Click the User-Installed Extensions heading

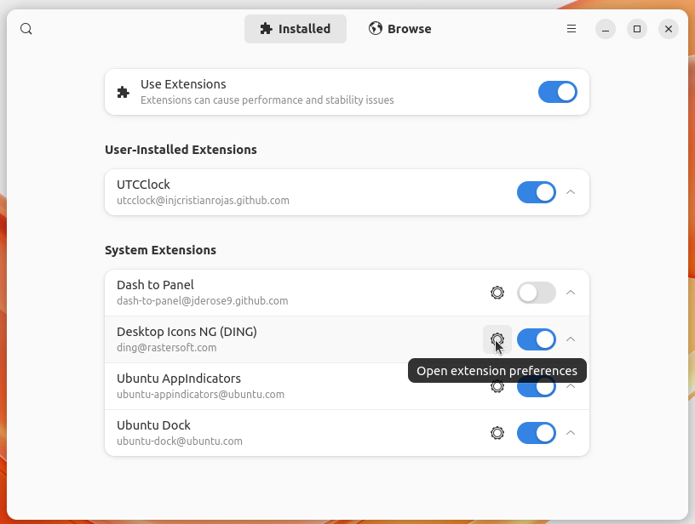pyautogui.click(x=181, y=150)
